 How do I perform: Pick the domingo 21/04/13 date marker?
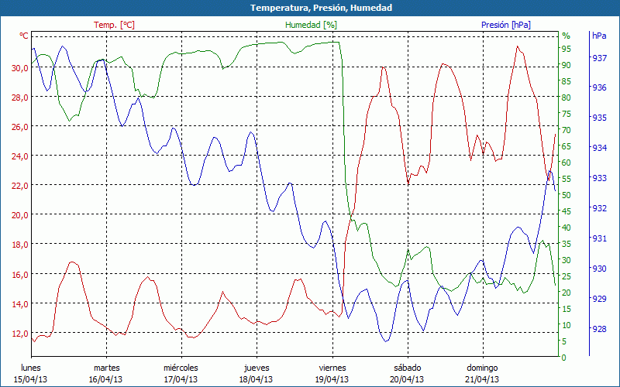point(482,373)
